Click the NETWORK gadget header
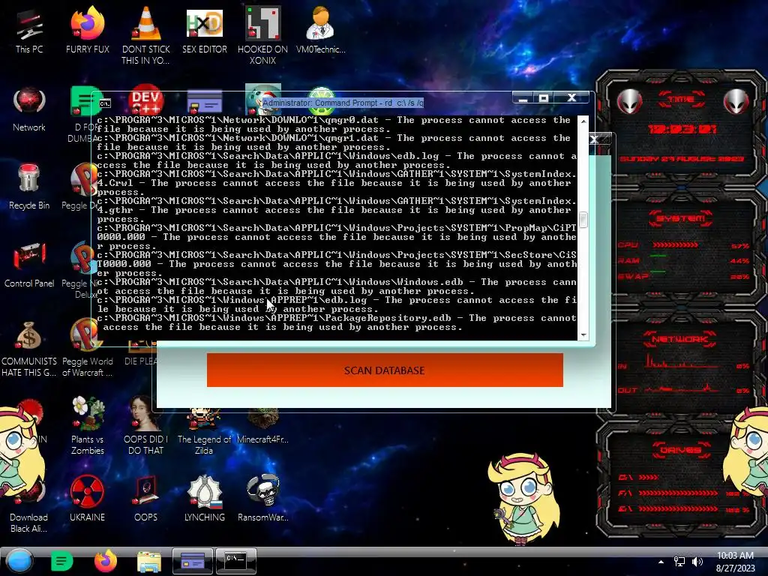Viewport: 768px width, 576px height. (x=680, y=338)
